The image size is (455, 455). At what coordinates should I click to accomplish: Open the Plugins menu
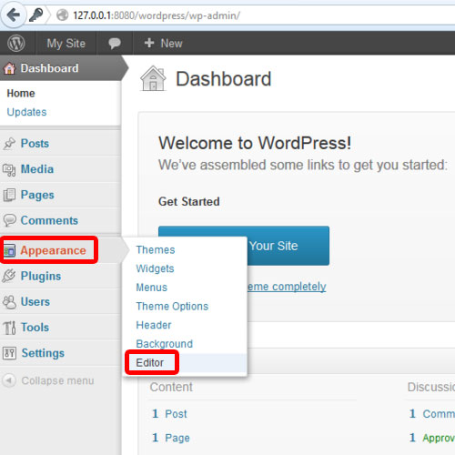[x=41, y=277]
